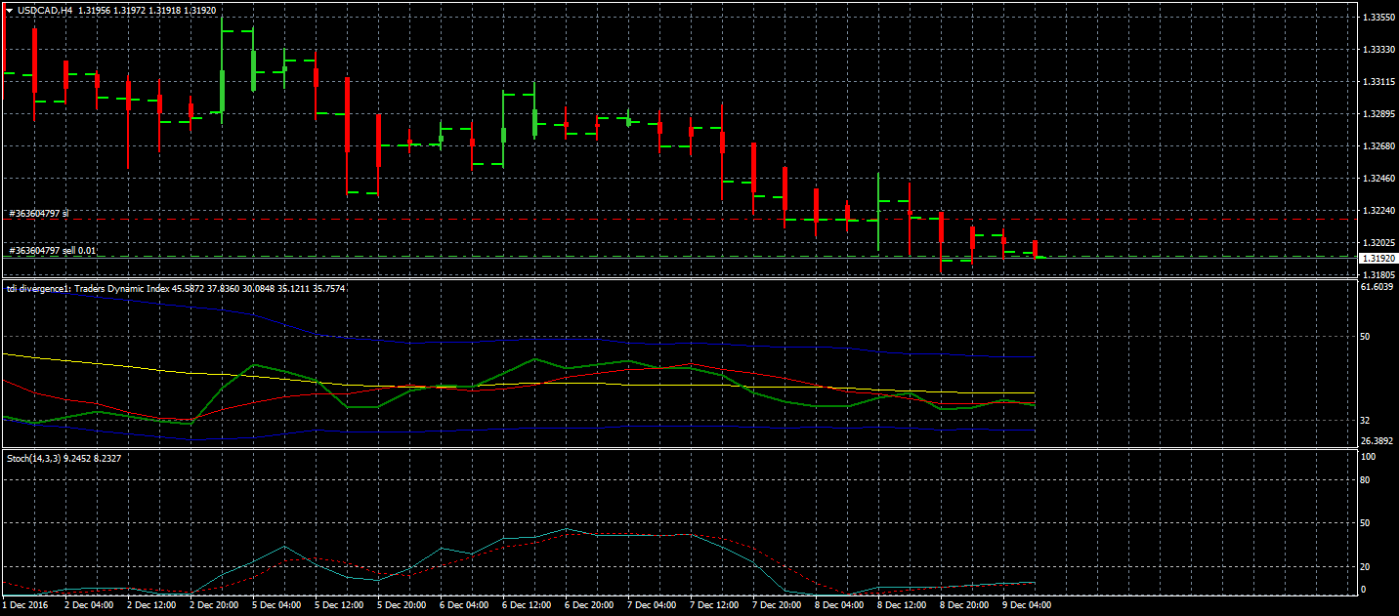This screenshot has height=616, width=1399.
Task: Click the 5 Dec 12:00 time label
Action: point(339,605)
